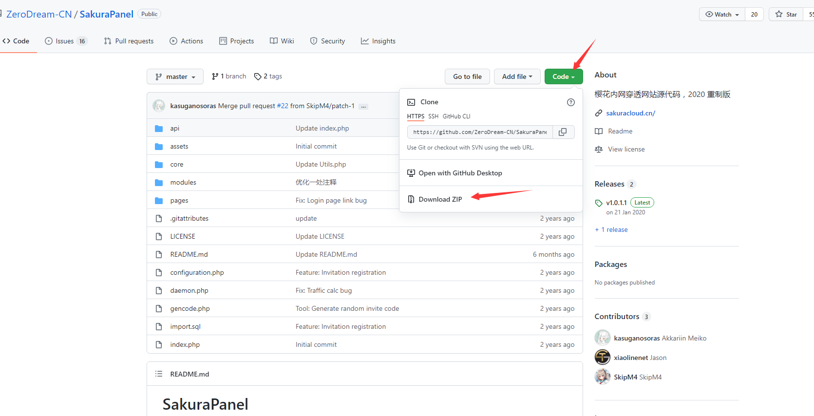The height and width of the screenshot is (416, 814).
Task: Click the assets folder icon
Action: pos(159,147)
